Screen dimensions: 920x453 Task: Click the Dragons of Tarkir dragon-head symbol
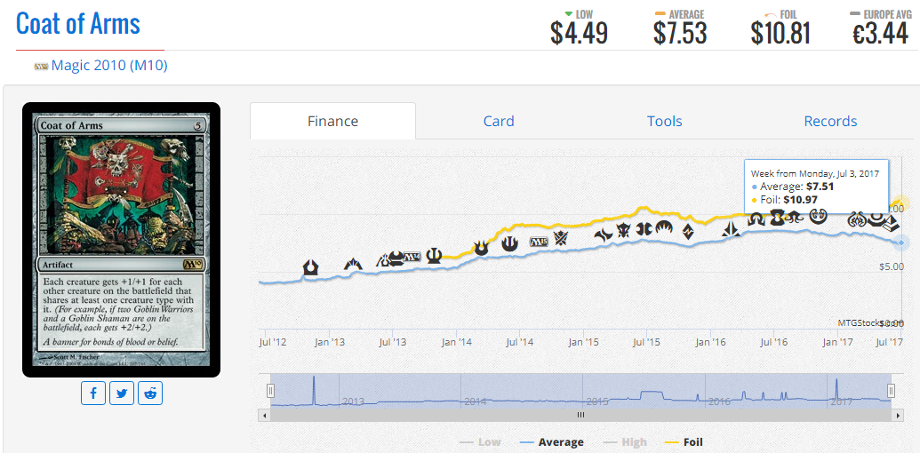point(623,230)
